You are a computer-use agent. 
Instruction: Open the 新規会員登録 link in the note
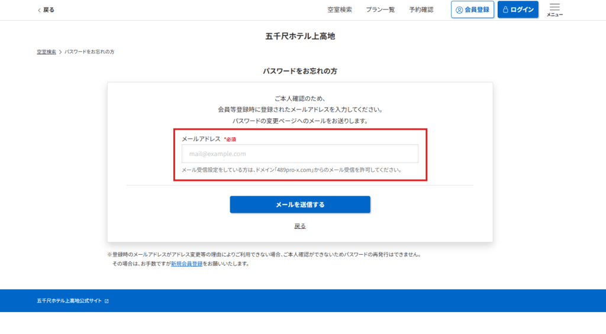186,264
